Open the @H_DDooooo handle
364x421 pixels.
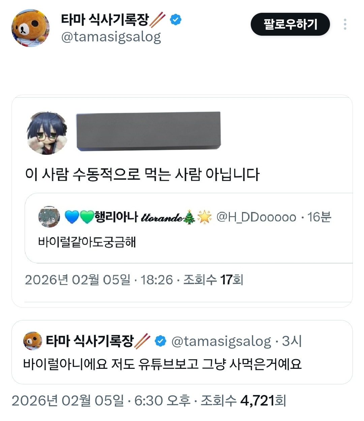(x=256, y=217)
